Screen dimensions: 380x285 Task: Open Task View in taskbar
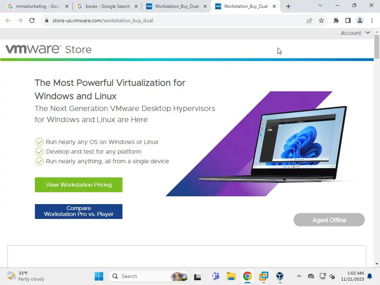197,276
